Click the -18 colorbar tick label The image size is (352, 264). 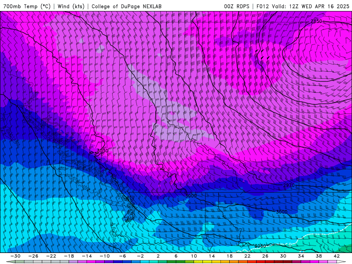pyautogui.click(x=69, y=256)
